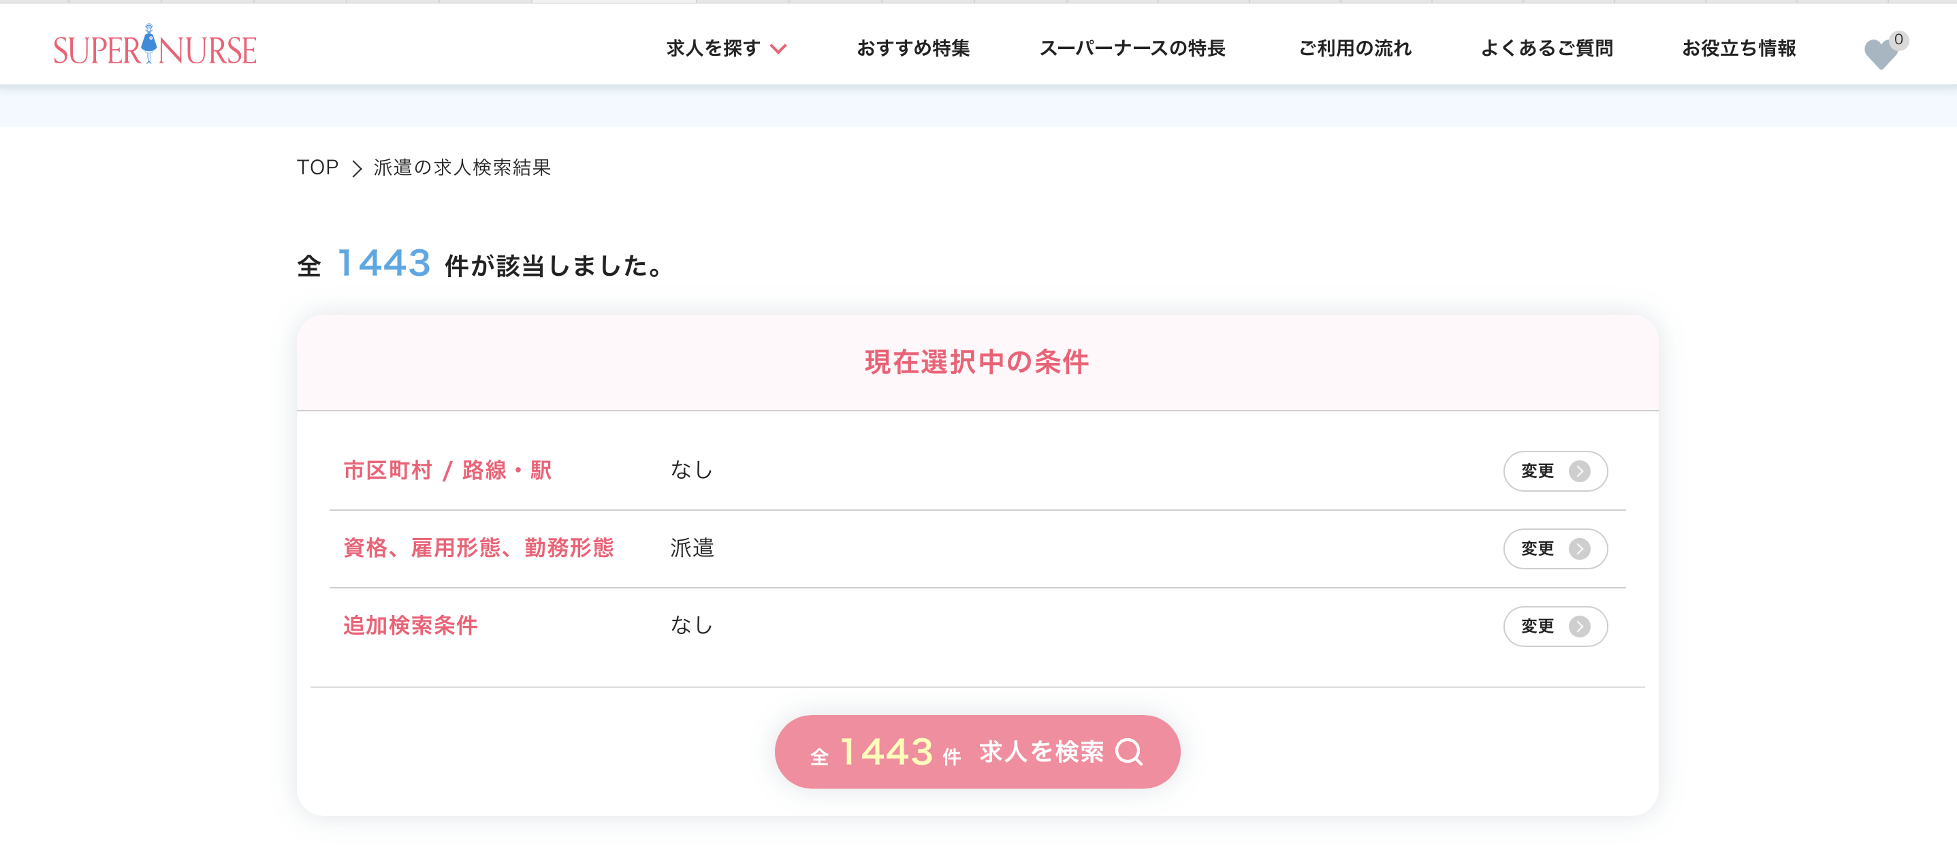This screenshot has height=854, width=1957.
Task: Click the 派遣の求人検索結果 breadcrumb
Action: pos(462,167)
